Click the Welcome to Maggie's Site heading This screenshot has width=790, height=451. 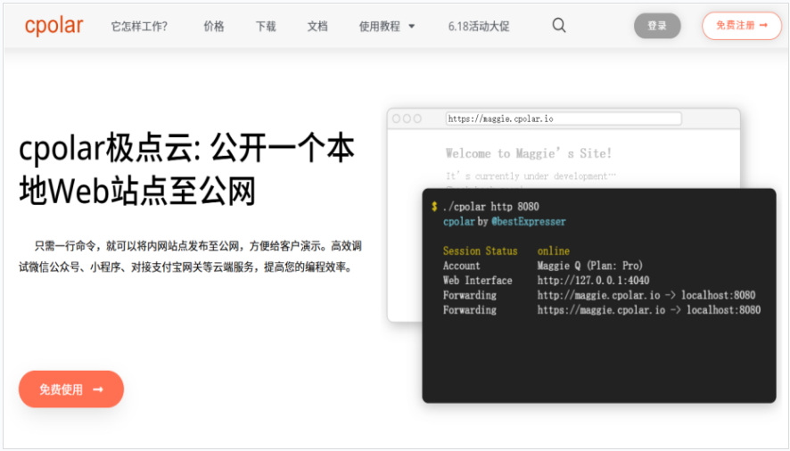coord(529,153)
